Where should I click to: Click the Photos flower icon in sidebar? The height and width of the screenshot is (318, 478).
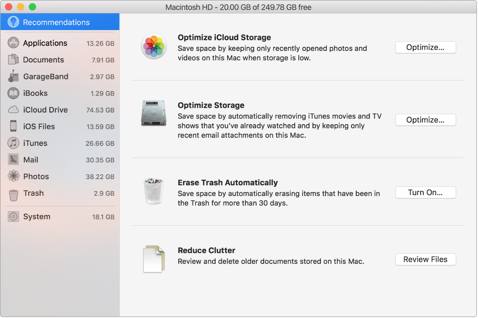14,176
